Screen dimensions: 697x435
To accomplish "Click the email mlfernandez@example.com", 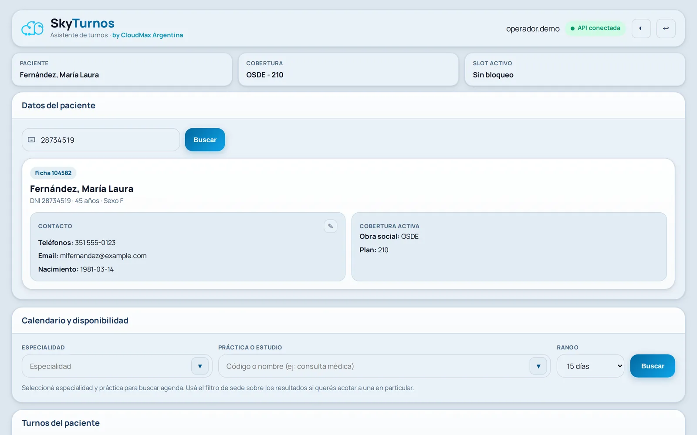I will click(x=103, y=256).
